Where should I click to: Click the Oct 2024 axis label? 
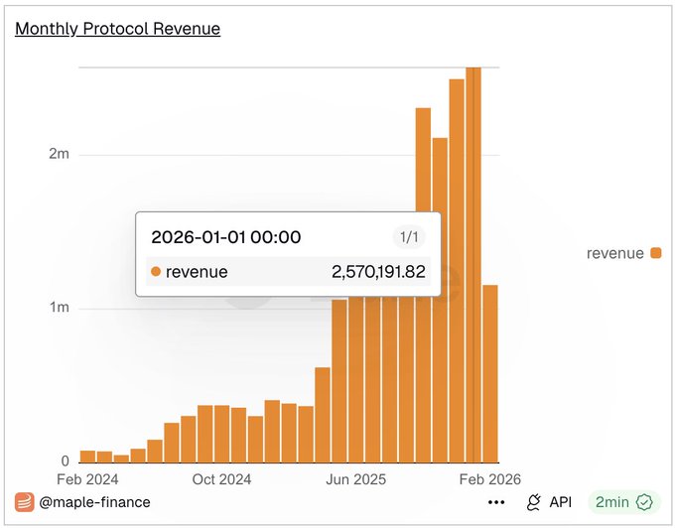[x=221, y=479]
